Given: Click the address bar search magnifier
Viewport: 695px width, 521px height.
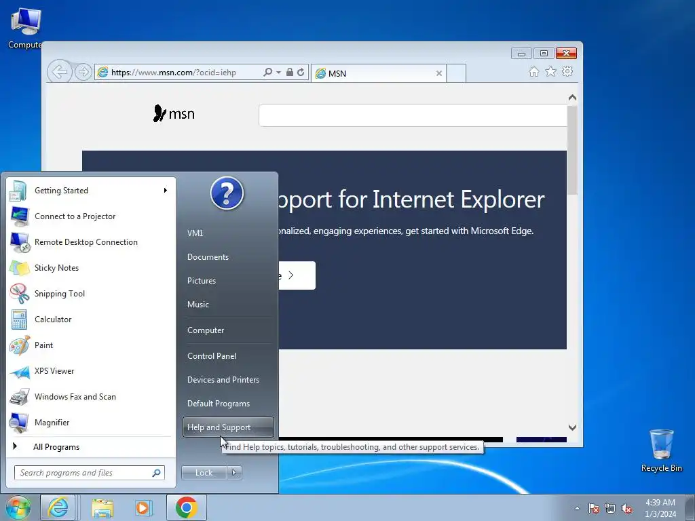Looking at the screenshot, I should pyautogui.click(x=267, y=72).
